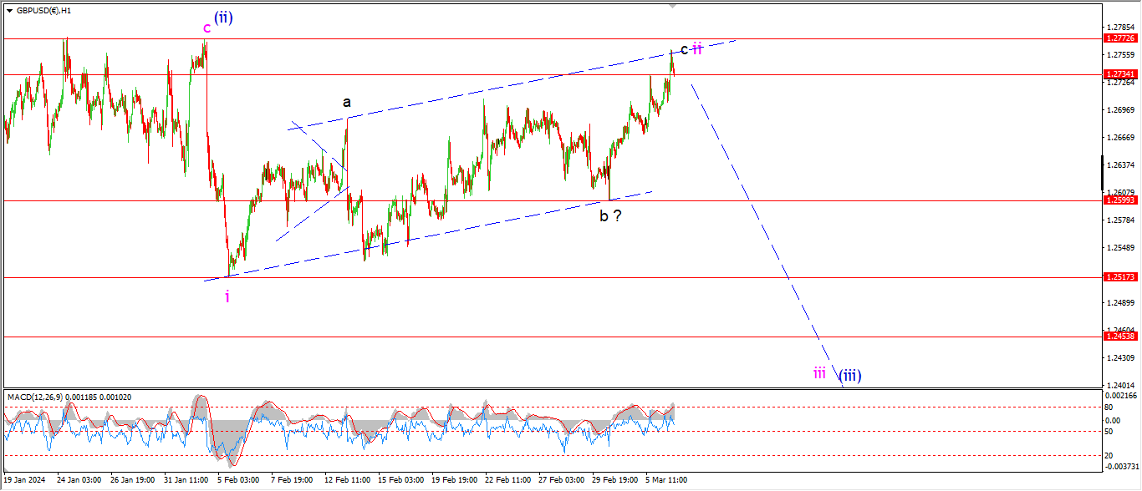1142x491 pixels.
Task: Select the magenta wave 'i' label
Action: 227,296
